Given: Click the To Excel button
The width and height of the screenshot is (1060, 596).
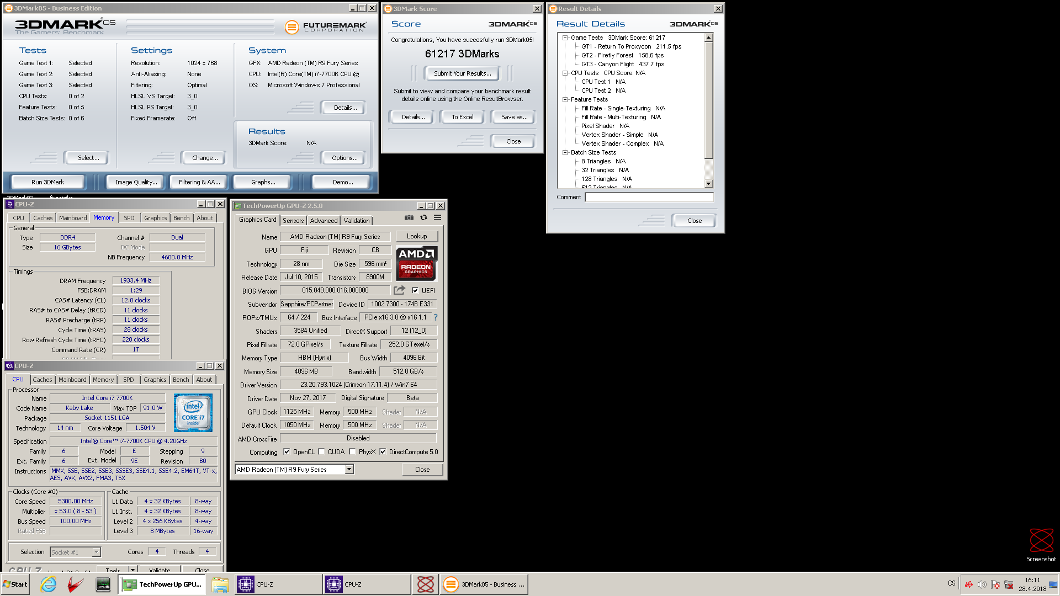Looking at the screenshot, I should click(x=462, y=117).
